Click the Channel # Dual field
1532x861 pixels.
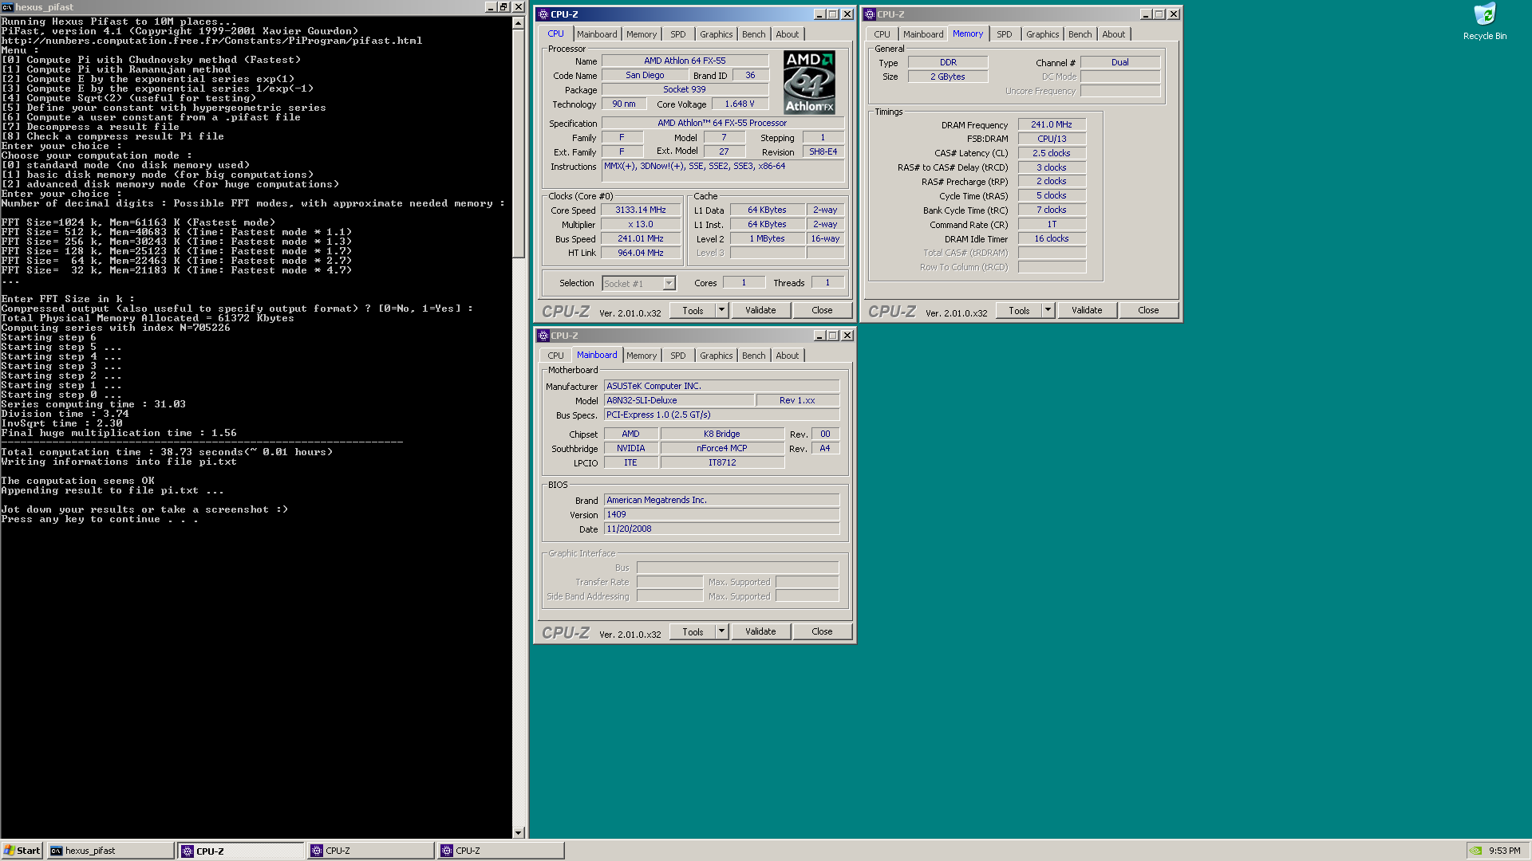pos(1120,62)
